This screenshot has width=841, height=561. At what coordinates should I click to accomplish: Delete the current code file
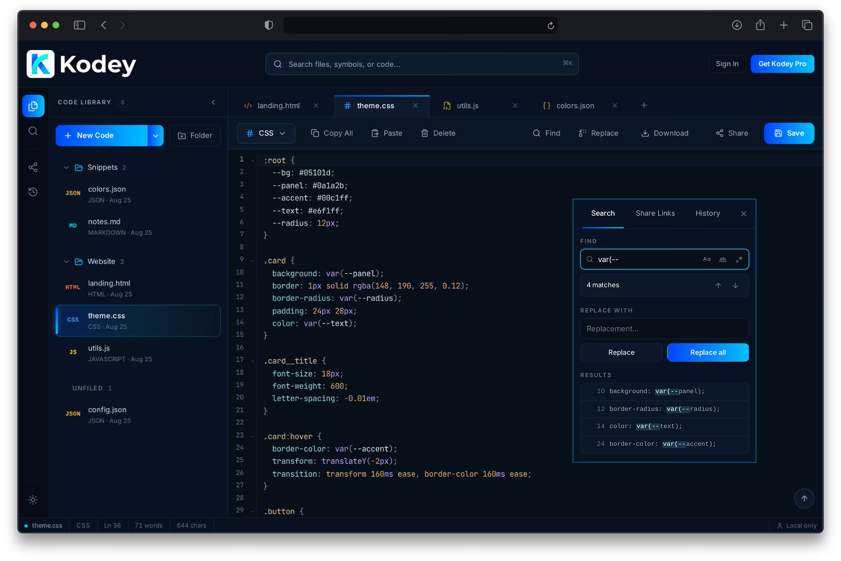coord(438,133)
